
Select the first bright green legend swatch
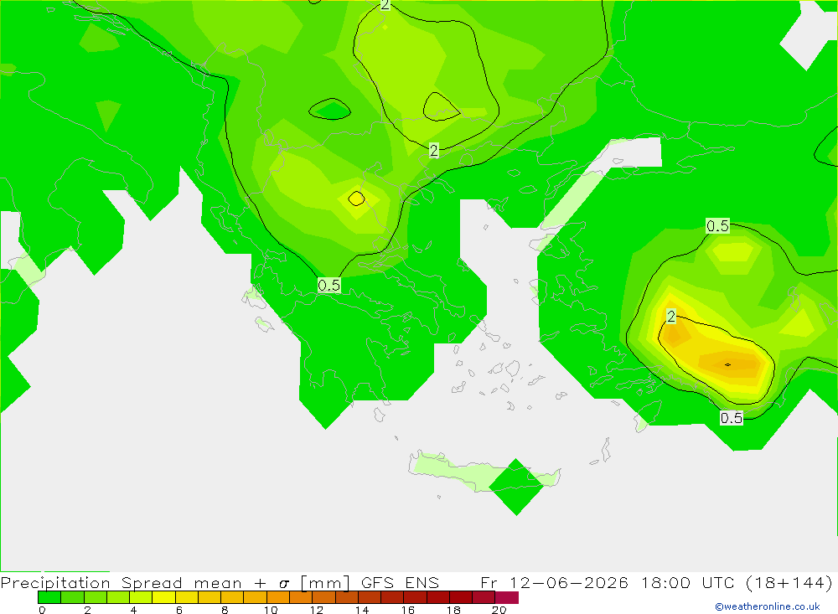pos(49,597)
